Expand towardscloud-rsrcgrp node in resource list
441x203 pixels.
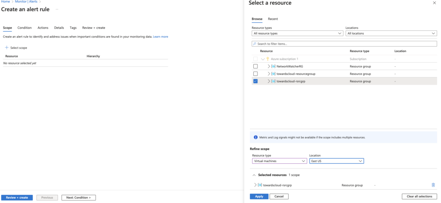pyautogui.click(x=269, y=81)
